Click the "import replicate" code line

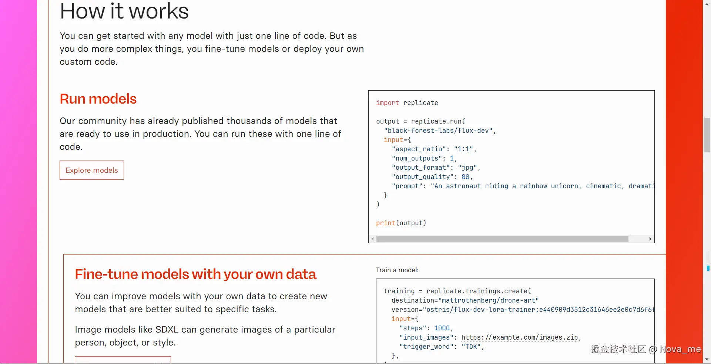[x=407, y=103]
